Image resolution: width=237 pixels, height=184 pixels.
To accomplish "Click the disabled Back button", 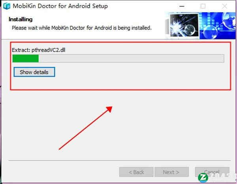I will [136, 172].
